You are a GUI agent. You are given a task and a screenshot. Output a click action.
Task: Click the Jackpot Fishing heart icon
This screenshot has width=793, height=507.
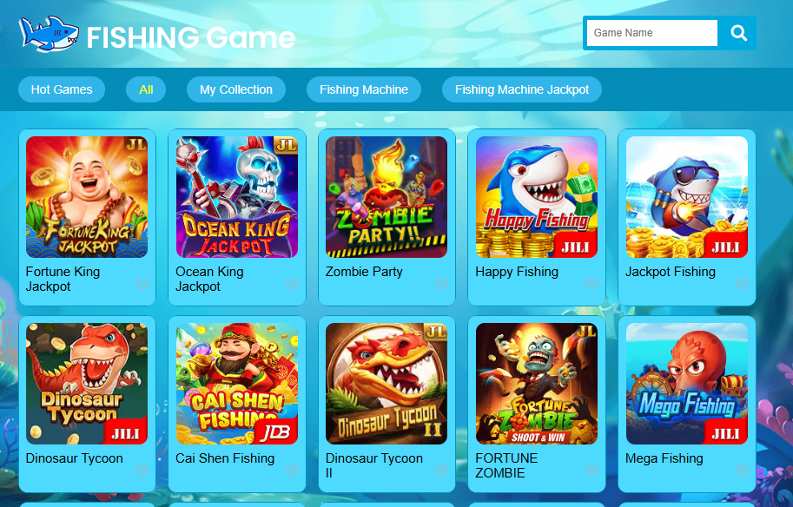click(x=742, y=284)
